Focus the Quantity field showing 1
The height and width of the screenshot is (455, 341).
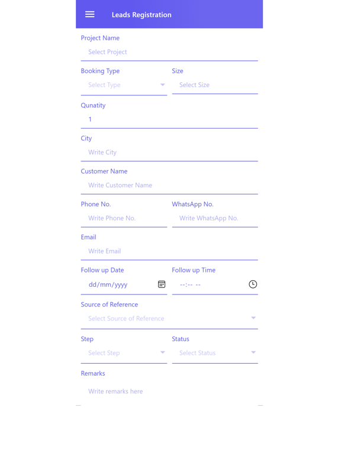click(169, 120)
